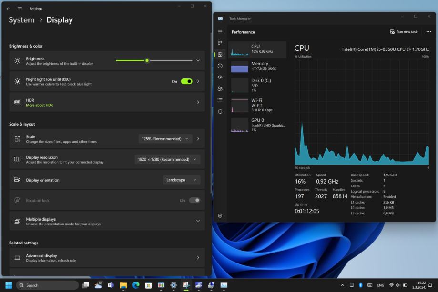The height and width of the screenshot is (292, 438).
Task: Open the Display orientation Landscape dropdown
Action: click(181, 180)
